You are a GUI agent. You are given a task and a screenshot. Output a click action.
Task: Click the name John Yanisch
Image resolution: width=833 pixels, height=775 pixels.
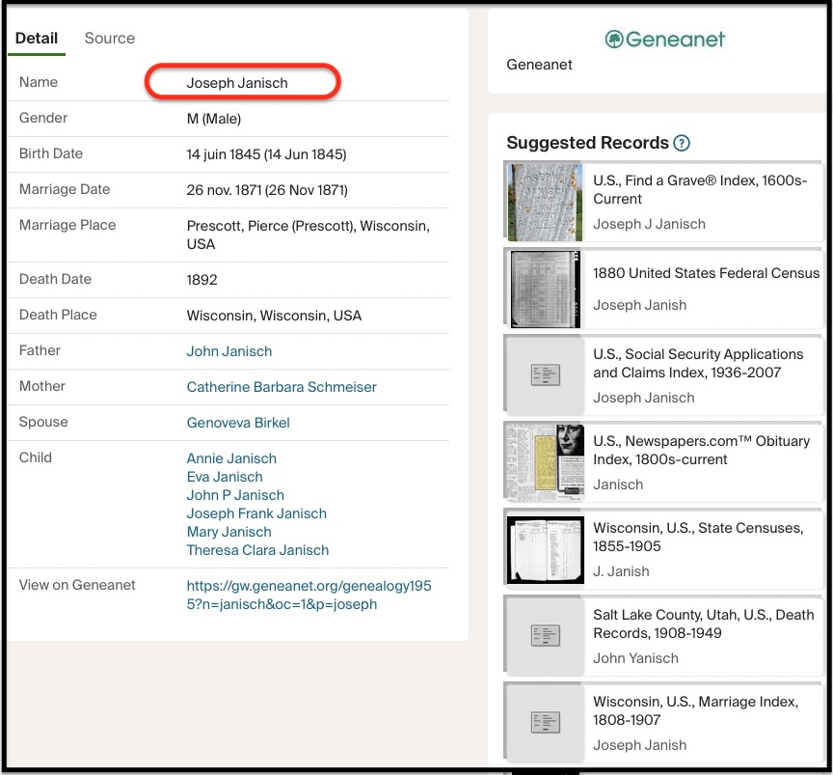point(635,658)
